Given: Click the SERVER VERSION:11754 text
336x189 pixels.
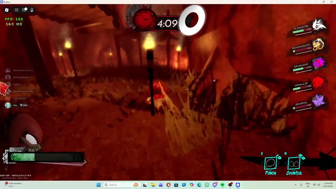Looking at the screenshot, I should (x=16, y=175).
